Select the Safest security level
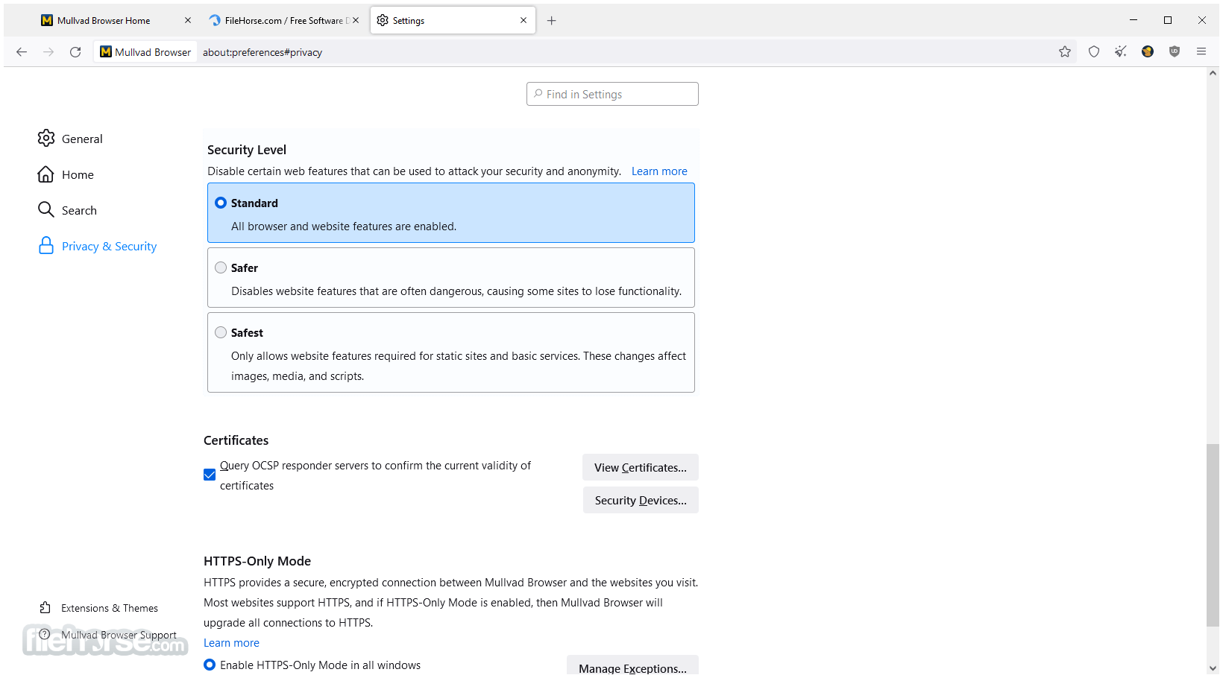 221,332
